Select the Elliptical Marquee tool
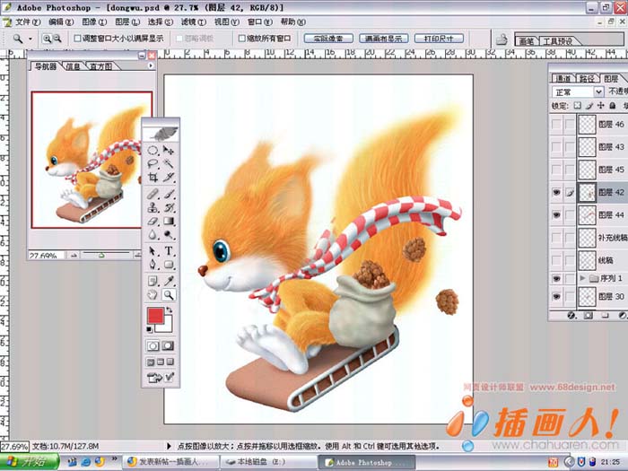628x471 pixels. 153,151
